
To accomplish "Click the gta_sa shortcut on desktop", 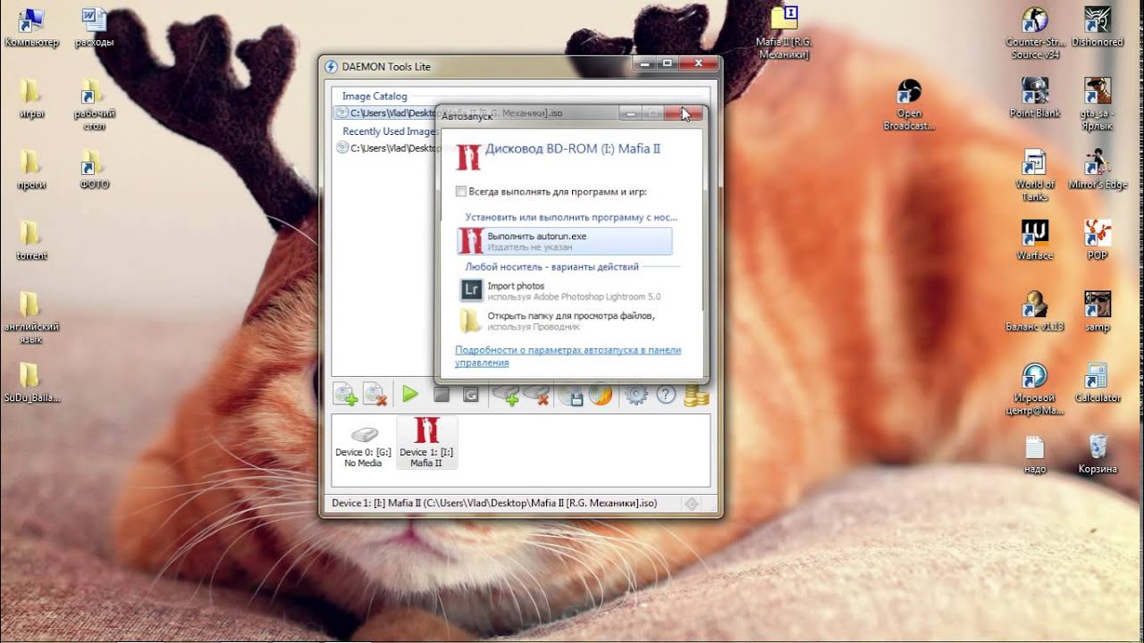I will [1097, 104].
